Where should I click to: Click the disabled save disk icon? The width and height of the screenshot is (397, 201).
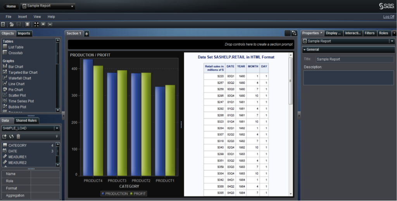(x=19, y=24)
